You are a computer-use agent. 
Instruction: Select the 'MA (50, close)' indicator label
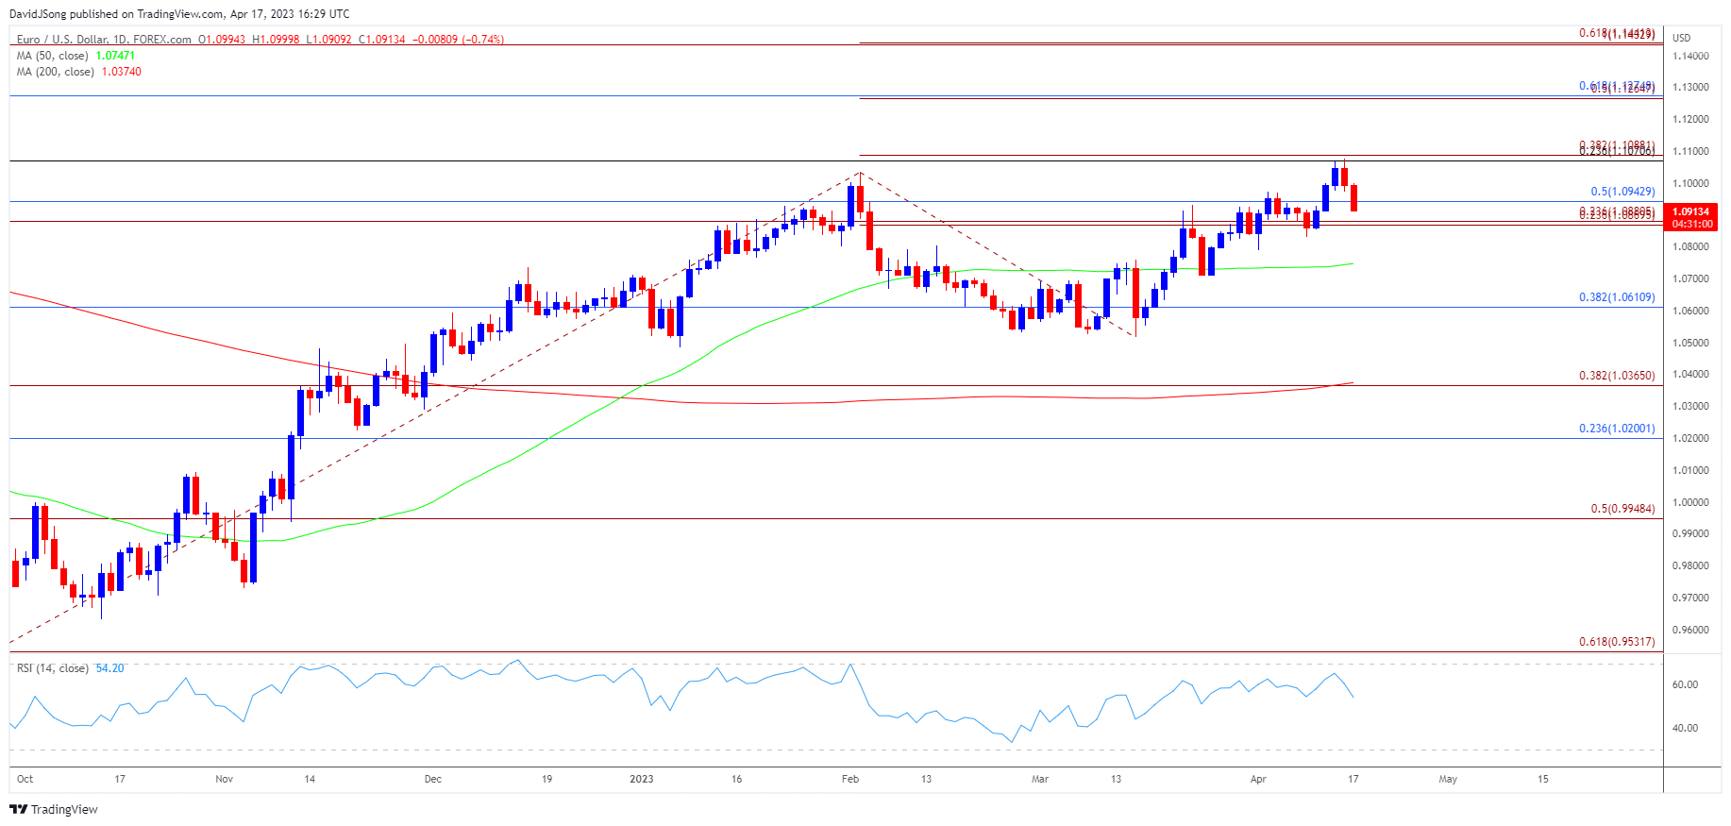(x=52, y=56)
